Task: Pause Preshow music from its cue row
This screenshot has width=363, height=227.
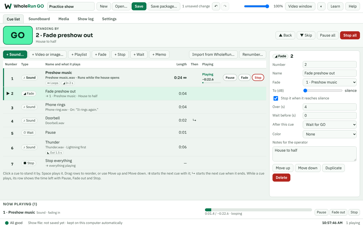Action: (230, 78)
